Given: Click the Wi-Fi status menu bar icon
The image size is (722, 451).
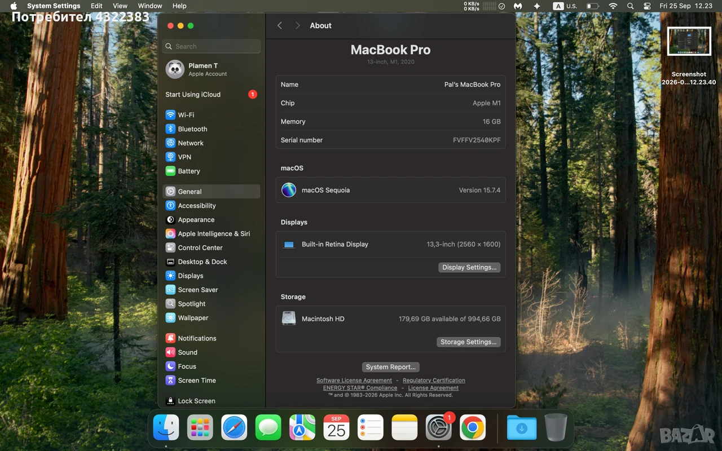Looking at the screenshot, I should pos(613,6).
